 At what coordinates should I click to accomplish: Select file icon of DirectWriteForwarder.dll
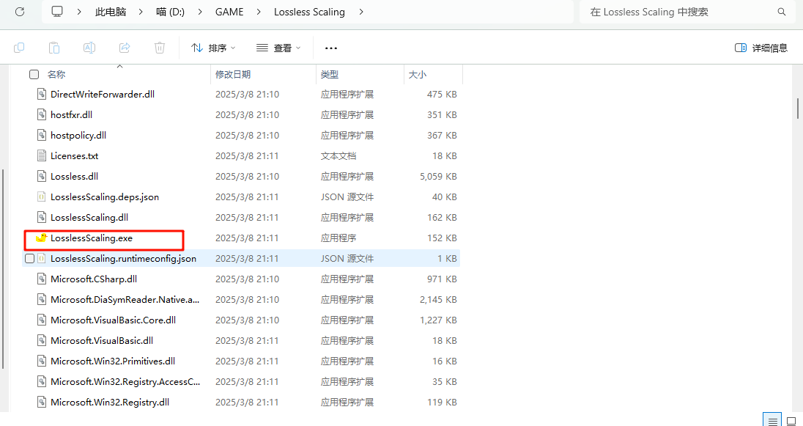42,95
